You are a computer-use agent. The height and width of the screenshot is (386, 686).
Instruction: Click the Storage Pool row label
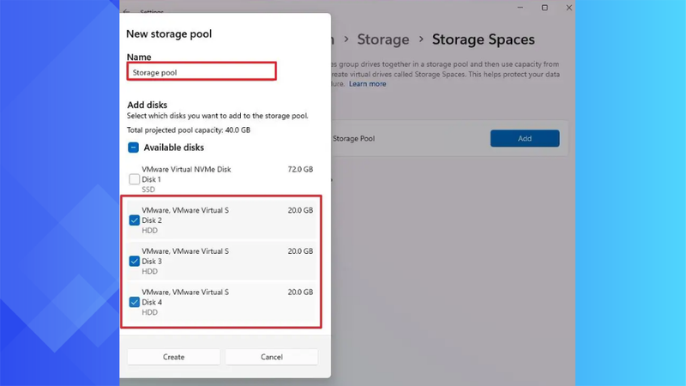(353, 138)
